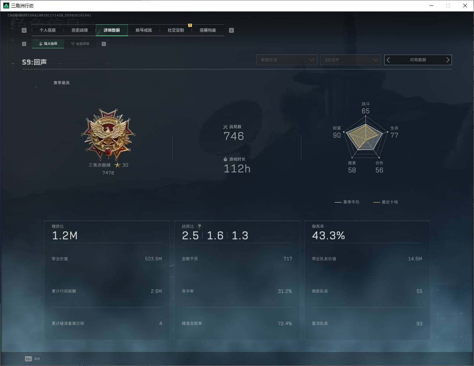Screen dimensions: 474x366
Task: Click the 搜索 58 radar label
Action: click(352, 167)
